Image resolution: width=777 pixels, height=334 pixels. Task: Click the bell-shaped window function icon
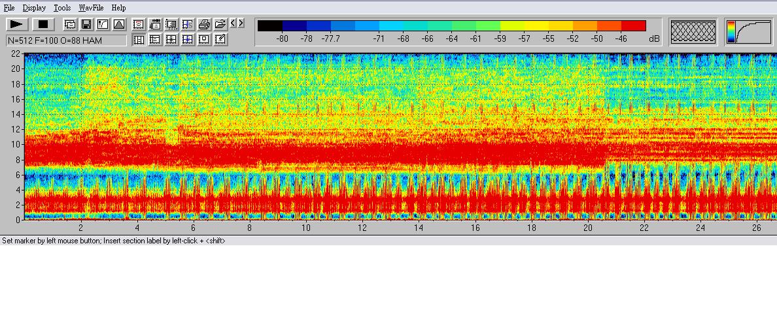118,25
